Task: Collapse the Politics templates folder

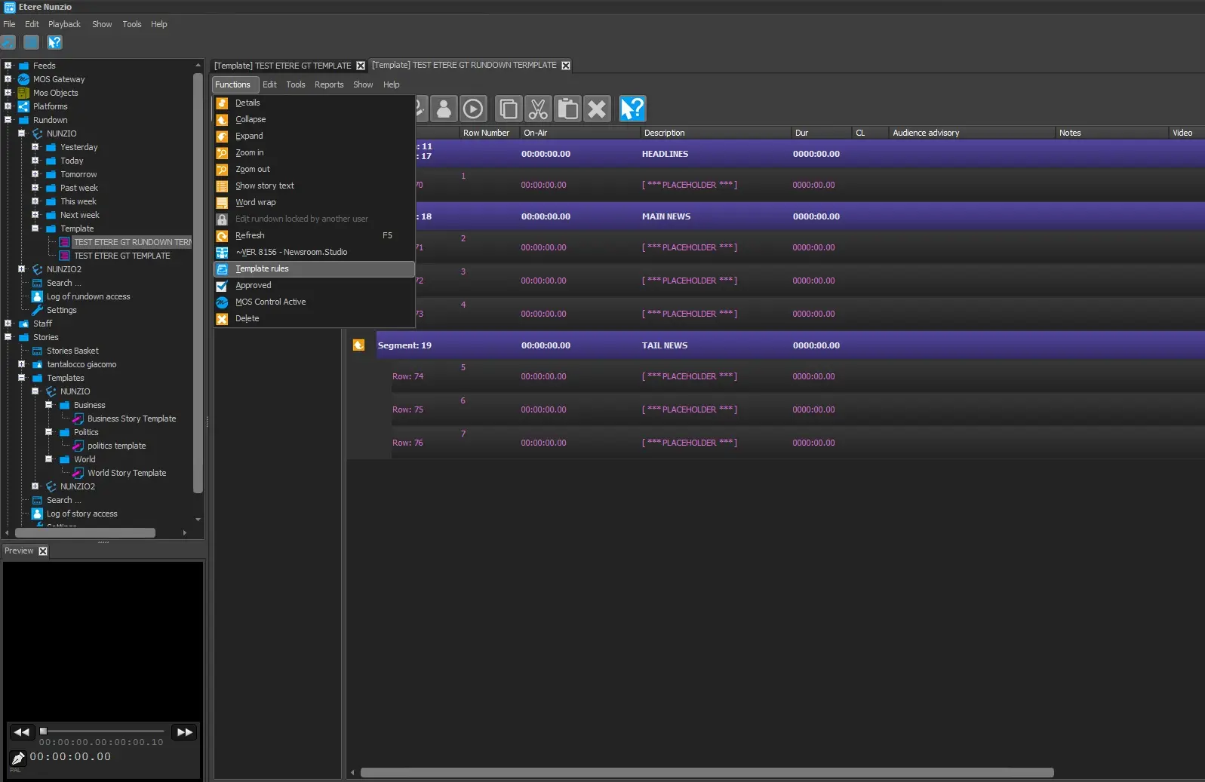Action: tap(49, 432)
